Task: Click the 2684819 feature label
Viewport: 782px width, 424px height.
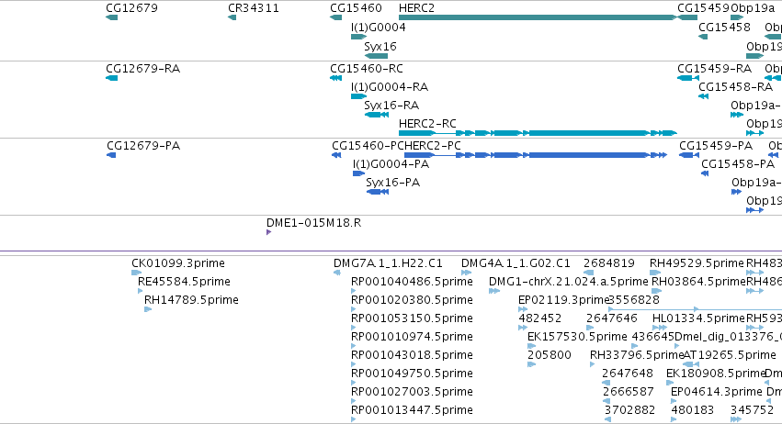Action: [x=609, y=263]
